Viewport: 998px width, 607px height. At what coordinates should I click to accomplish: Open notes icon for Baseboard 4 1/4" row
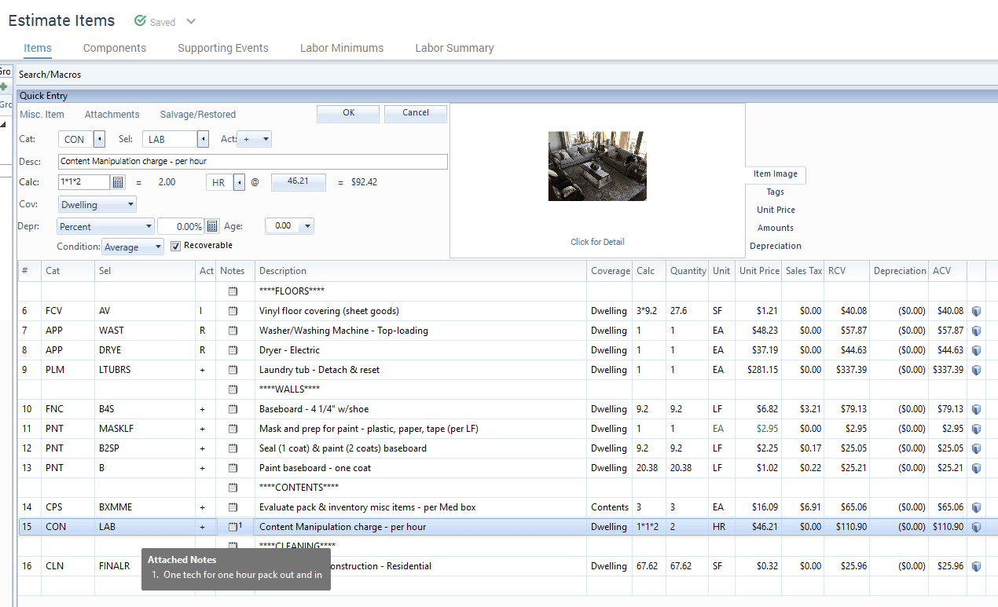tap(233, 409)
